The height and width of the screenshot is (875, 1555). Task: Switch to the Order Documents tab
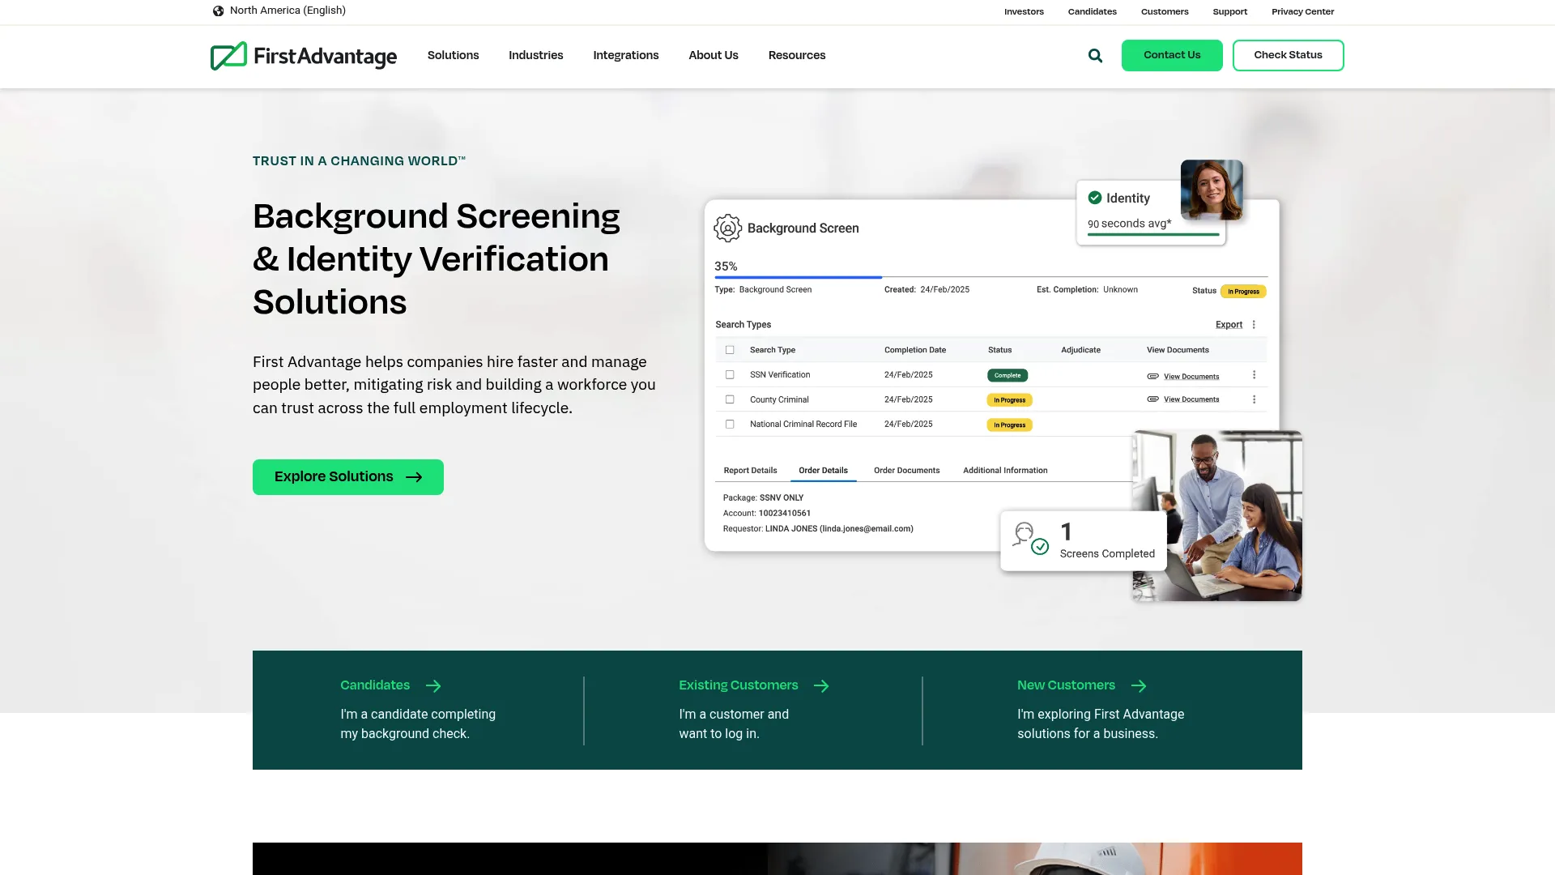click(906, 471)
